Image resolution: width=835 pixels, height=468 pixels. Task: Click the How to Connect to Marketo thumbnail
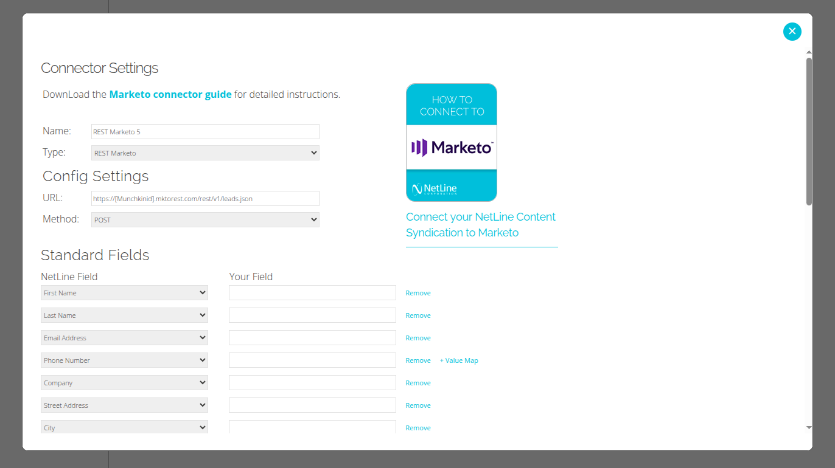[452, 142]
